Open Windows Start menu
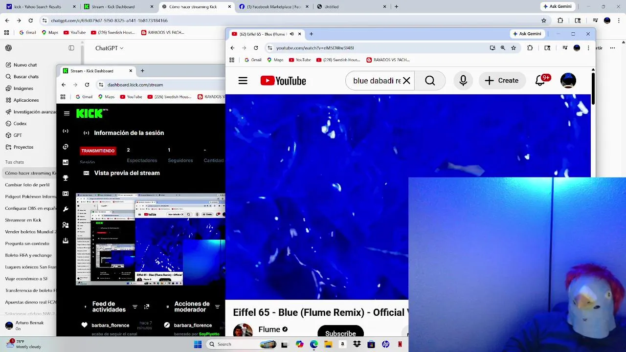The height and width of the screenshot is (352, 626). pos(198,344)
